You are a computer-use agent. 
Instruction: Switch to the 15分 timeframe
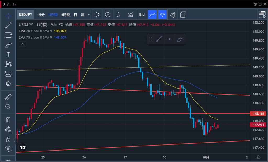pyautogui.click(x=41, y=15)
